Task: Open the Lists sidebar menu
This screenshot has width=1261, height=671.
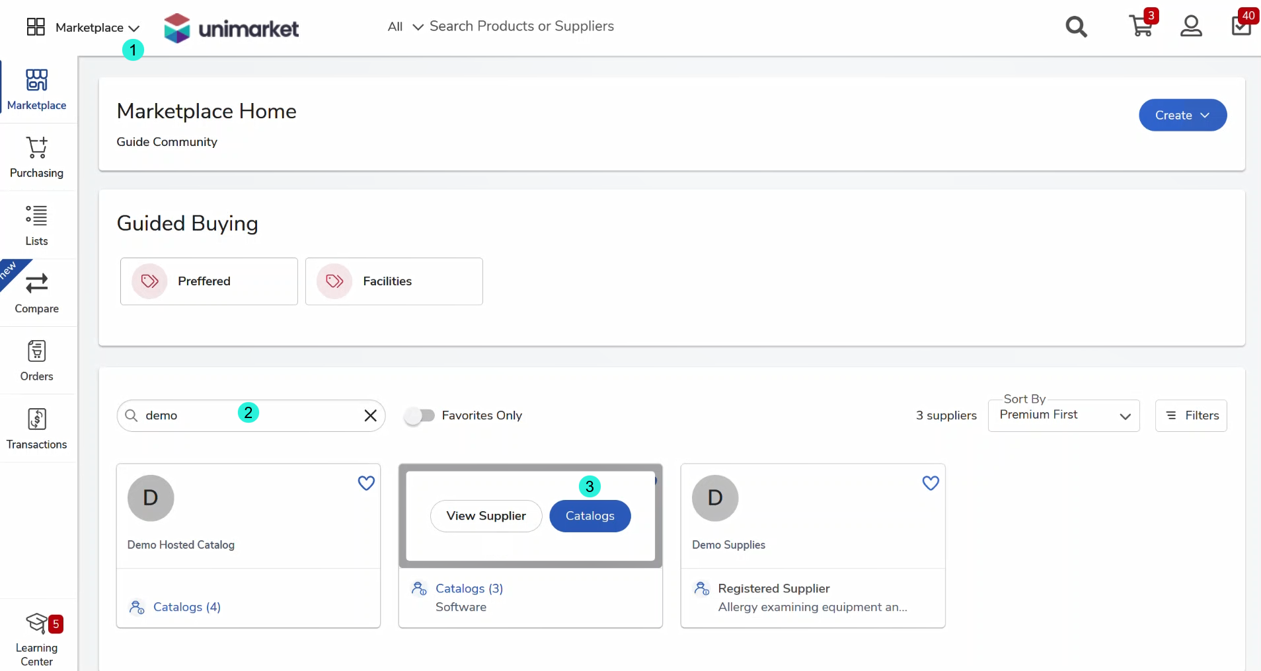Action: [37, 225]
